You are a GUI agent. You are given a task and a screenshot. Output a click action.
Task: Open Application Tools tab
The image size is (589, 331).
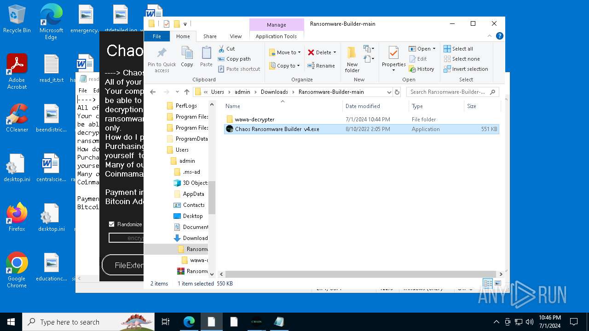pos(276,36)
